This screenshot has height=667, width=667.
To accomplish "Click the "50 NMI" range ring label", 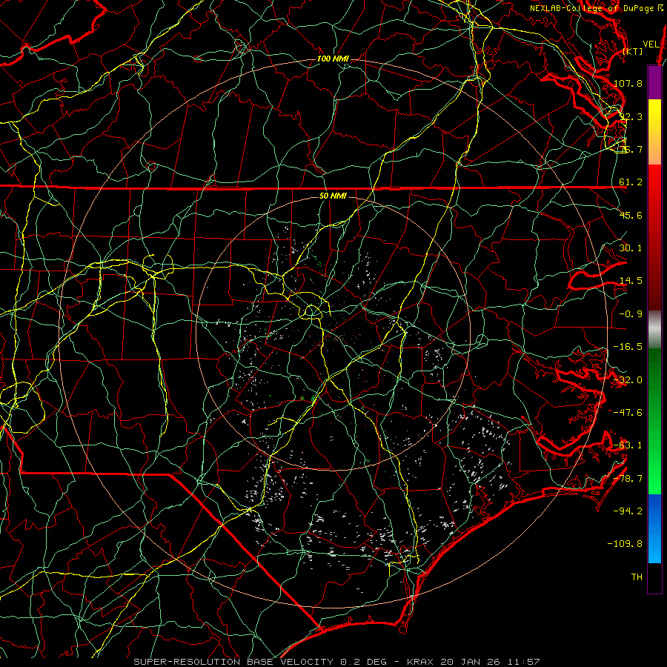I will click(333, 196).
